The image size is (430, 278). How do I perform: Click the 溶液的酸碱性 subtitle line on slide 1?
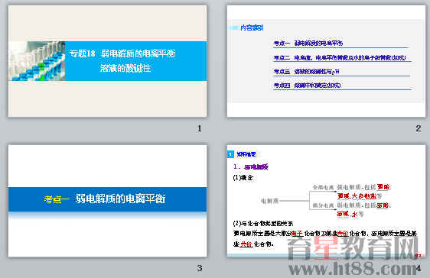pos(125,68)
